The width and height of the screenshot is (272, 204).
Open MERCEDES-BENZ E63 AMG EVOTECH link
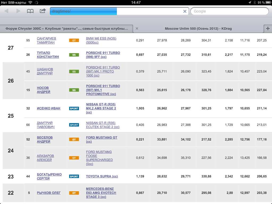tap(101, 193)
